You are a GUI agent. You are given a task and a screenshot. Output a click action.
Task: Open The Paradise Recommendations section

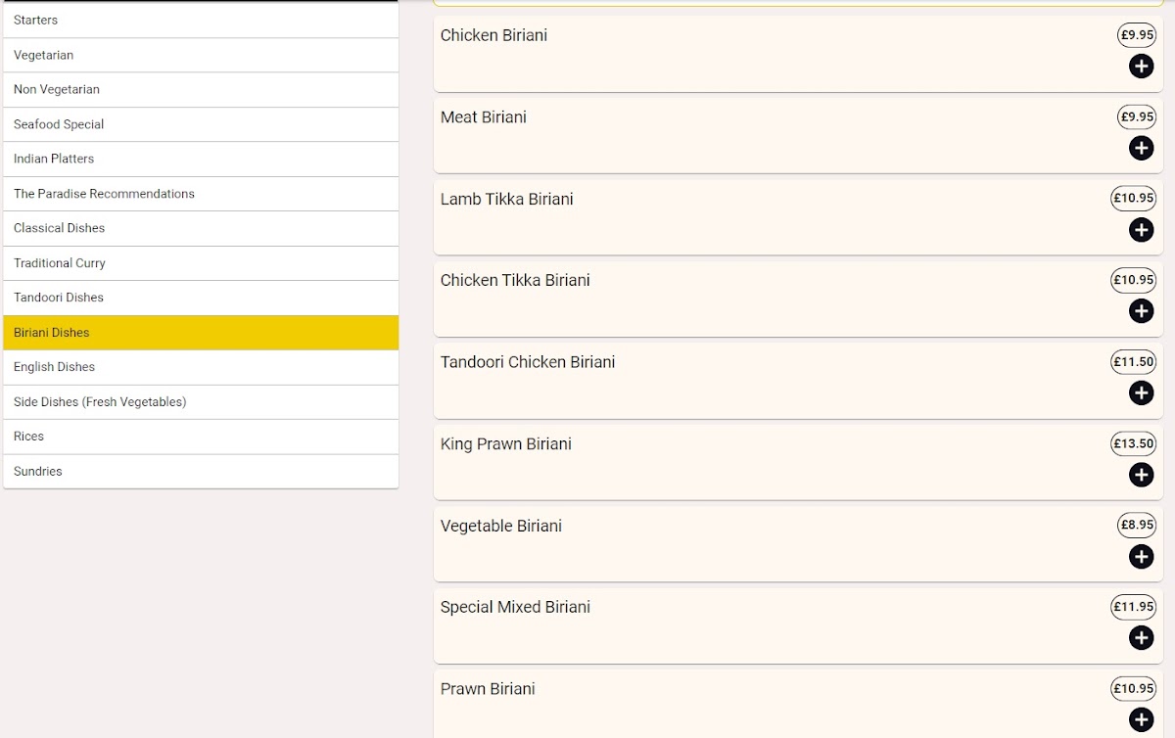tap(201, 194)
